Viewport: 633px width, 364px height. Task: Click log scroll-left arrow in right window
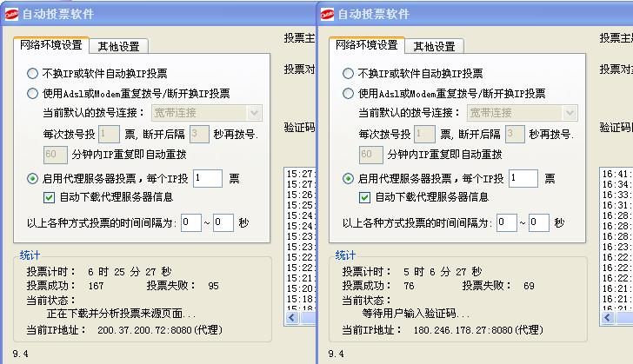608,318
